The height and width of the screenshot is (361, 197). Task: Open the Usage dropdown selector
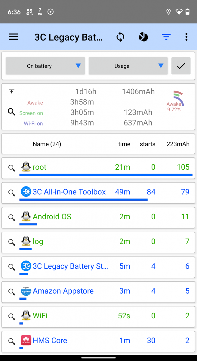128,66
